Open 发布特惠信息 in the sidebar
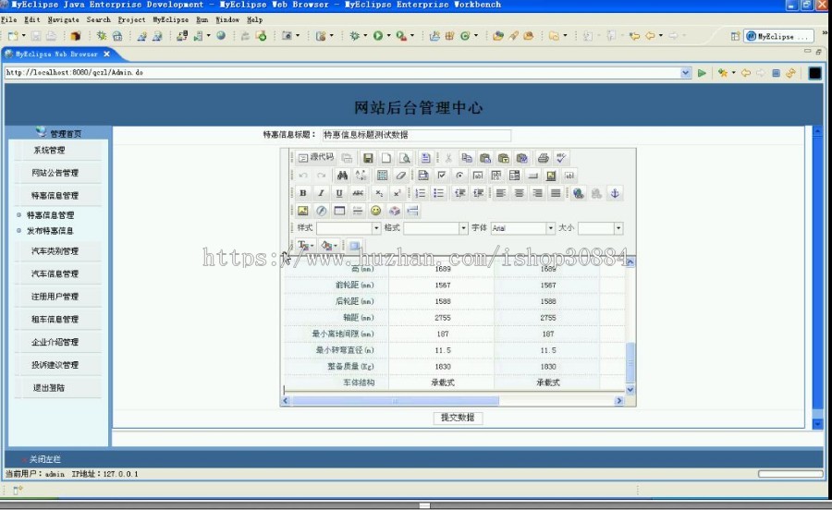Image resolution: width=832 pixels, height=510 pixels. 51,231
